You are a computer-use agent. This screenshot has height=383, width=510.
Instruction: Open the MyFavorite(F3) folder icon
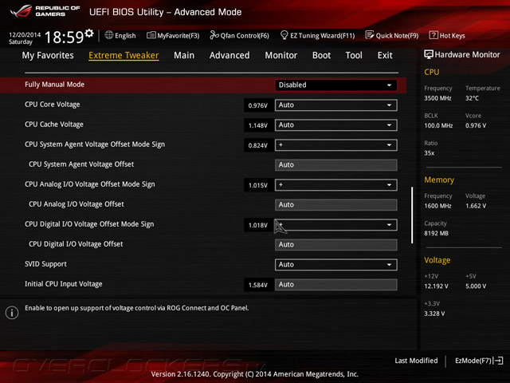(151, 35)
